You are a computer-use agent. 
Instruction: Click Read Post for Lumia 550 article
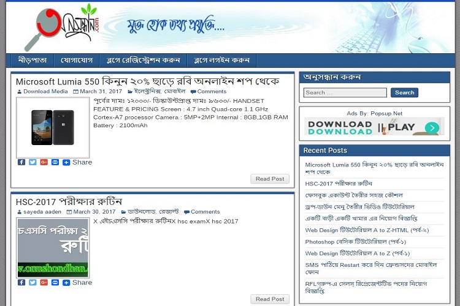coord(270,179)
